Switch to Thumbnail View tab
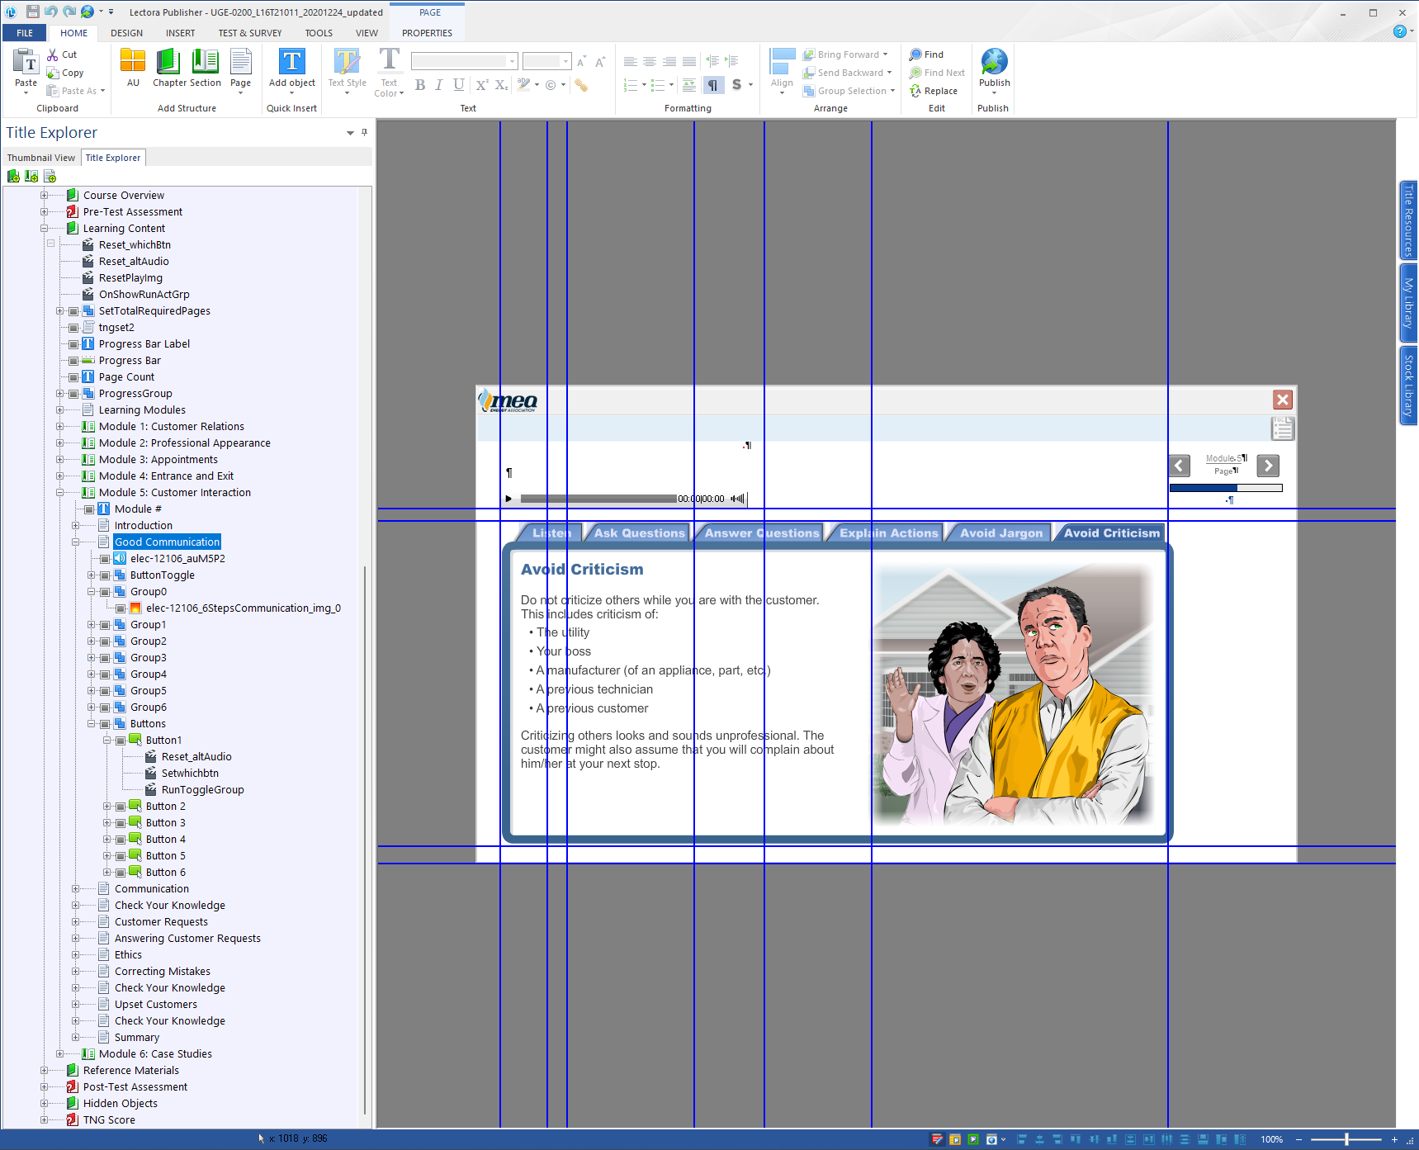Image resolution: width=1419 pixels, height=1150 pixels. click(41, 158)
